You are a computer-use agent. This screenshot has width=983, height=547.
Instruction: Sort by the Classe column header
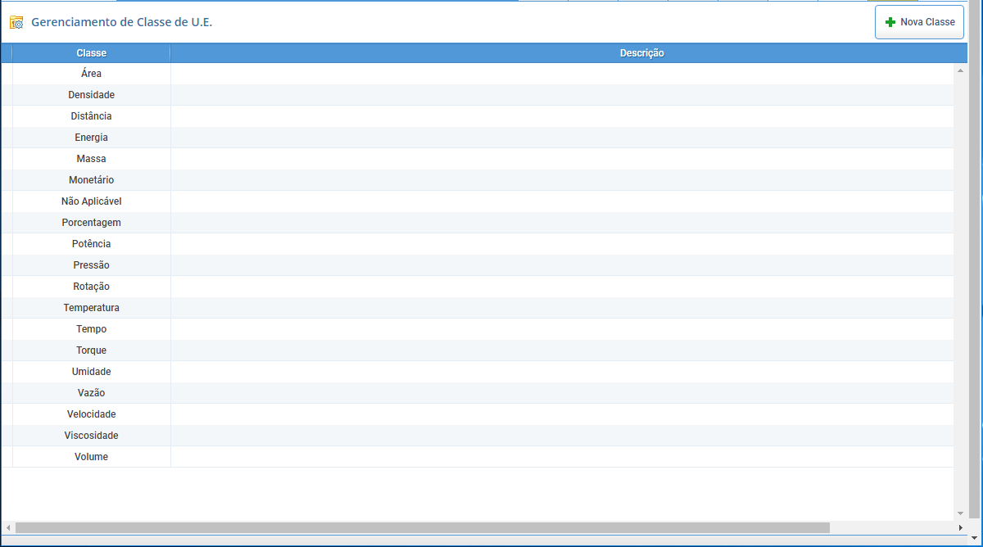pos(91,53)
